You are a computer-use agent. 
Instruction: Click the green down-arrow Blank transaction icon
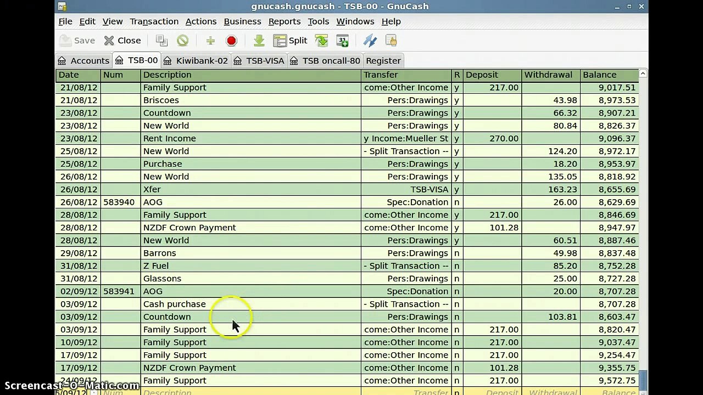tap(259, 41)
